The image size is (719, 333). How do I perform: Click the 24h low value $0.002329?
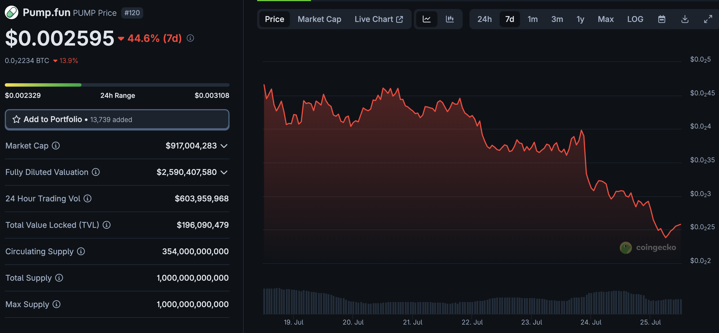[x=23, y=95]
